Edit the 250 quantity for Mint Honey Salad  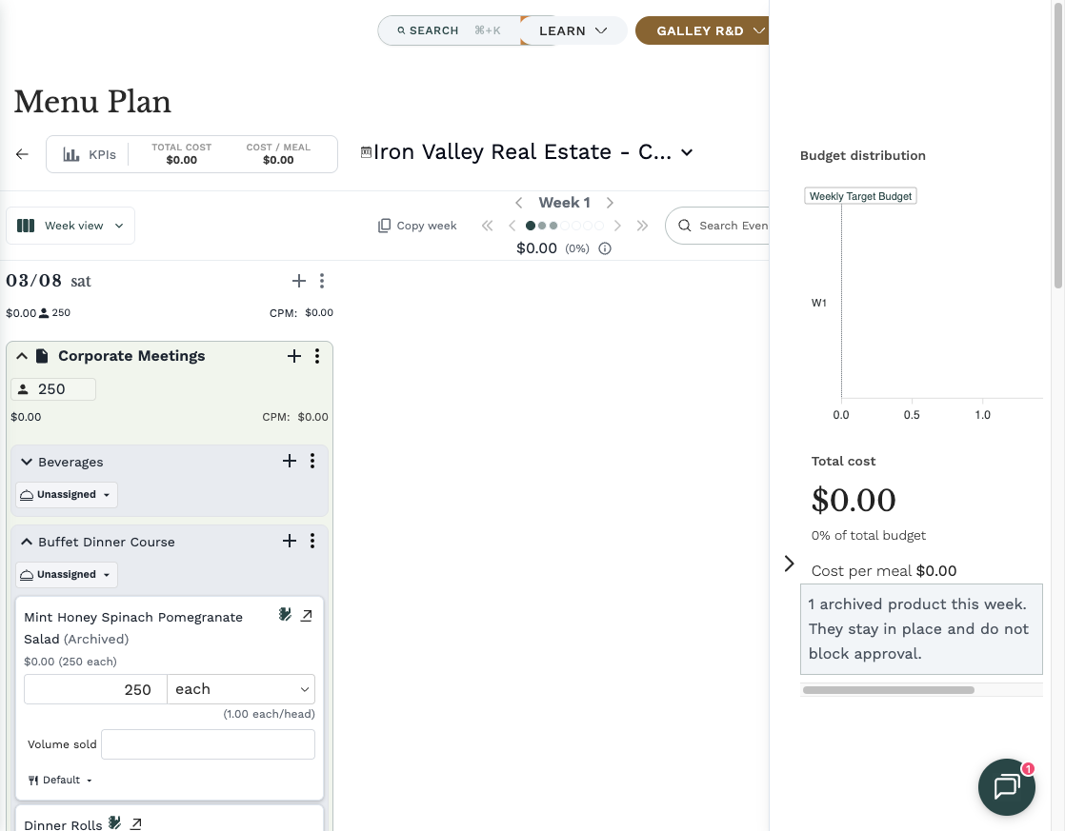click(x=95, y=689)
